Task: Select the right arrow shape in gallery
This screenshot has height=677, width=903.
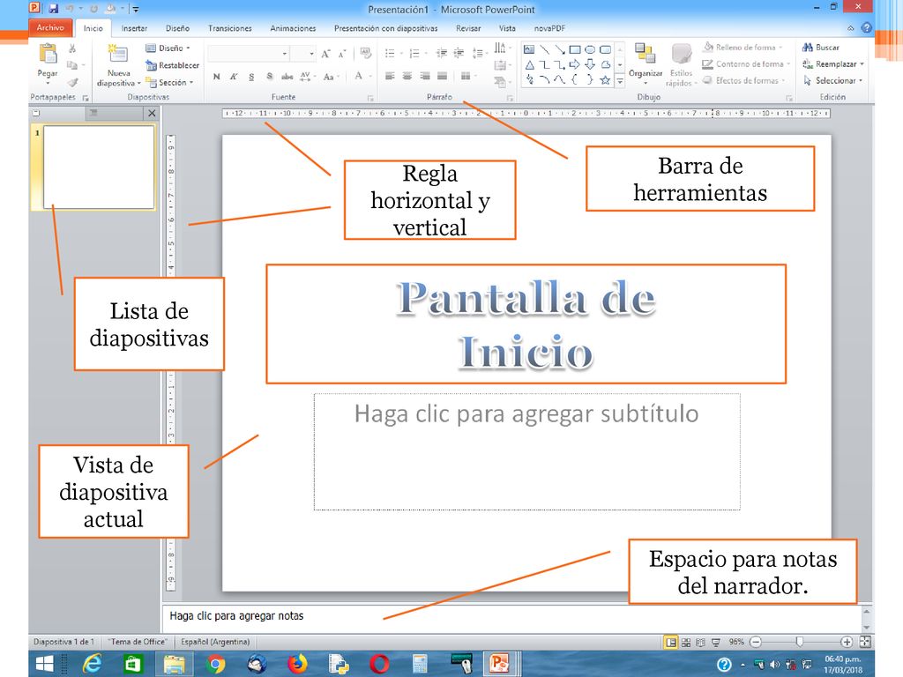Action: 574,64
